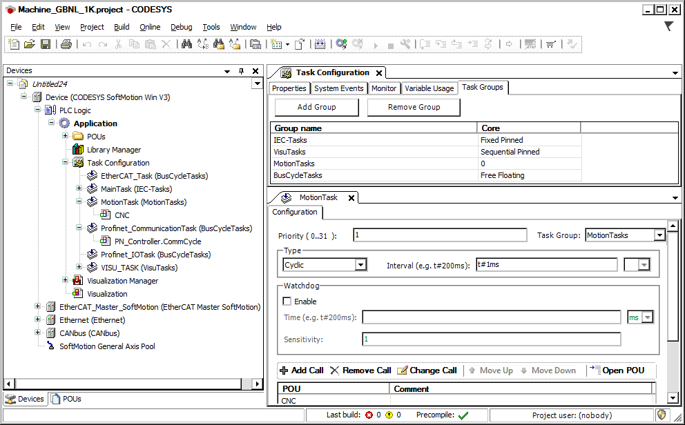This screenshot has height=425, width=685.
Task: Select the CNC row in POU table
Action: [x=466, y=401]
